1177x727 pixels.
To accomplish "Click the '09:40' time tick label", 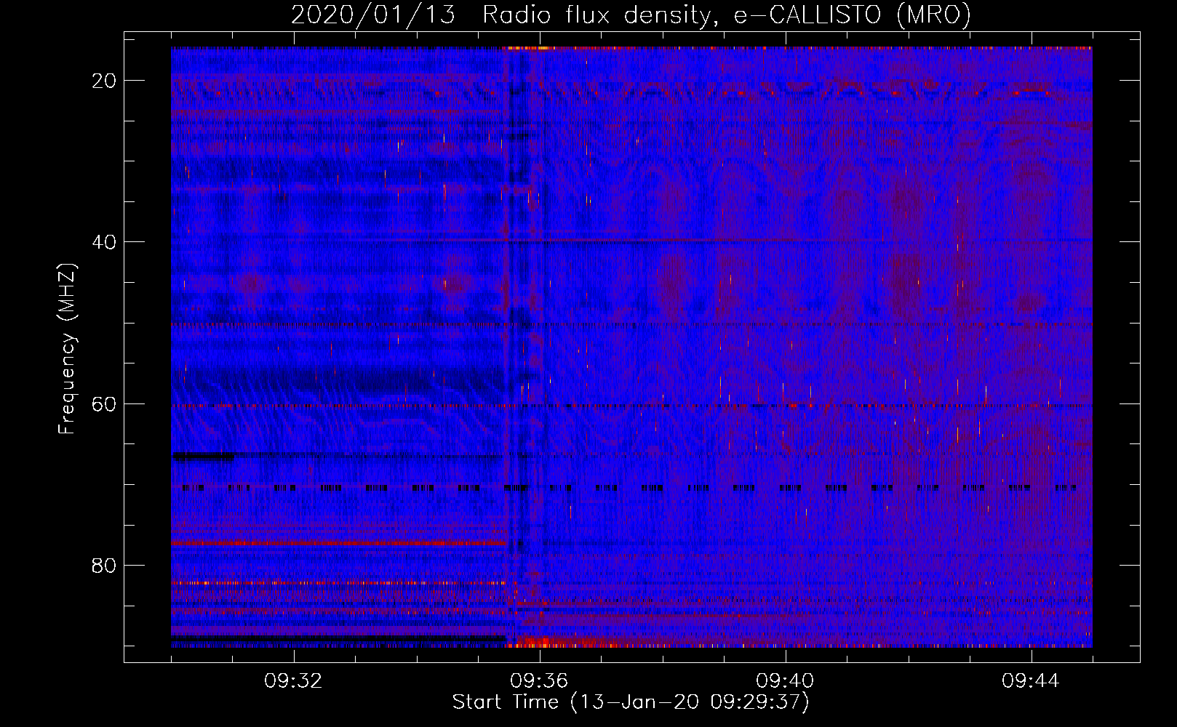I will [x=785, y=681].
